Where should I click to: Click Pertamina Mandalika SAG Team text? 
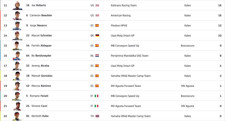click(x=130, y=56)
